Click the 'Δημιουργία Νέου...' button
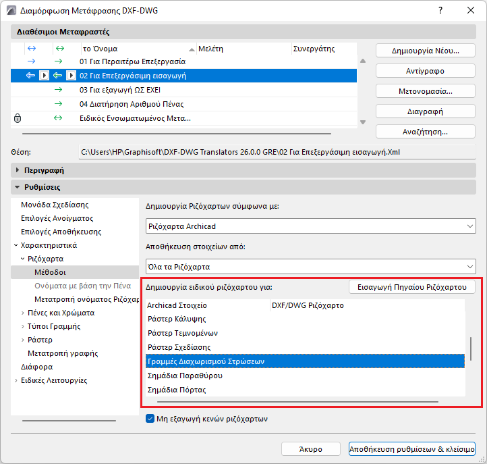The image size is (487, 464). coord(425,51)
